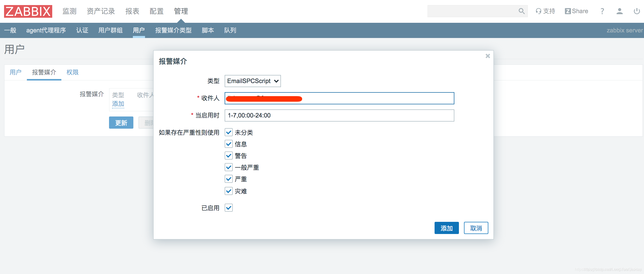Image resolution: width=644 pixels, height=274 pixels.
Task: Open the 报表 top menu
Action: 132,11
